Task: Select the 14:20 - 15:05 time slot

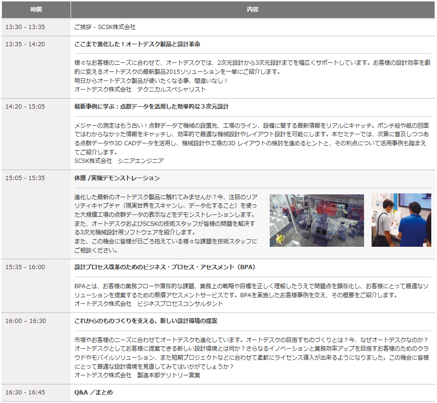Action: [25, 106]
